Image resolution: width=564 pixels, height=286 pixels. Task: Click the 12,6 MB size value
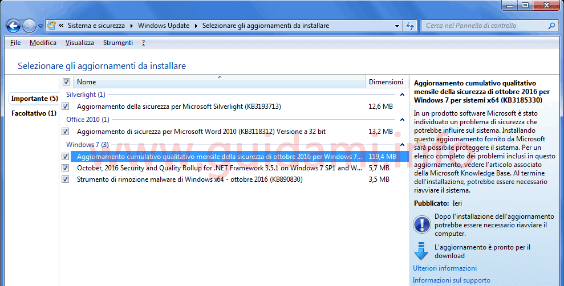pos(380,107)
